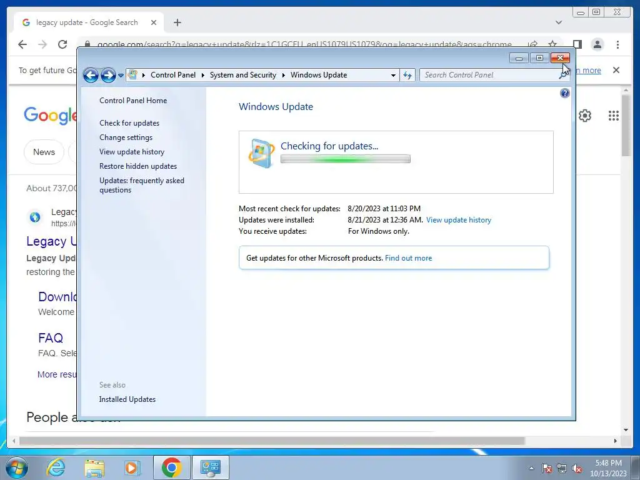The height and width of the screenshot is (480, 640).
Task: Switch to Chrome on taskbar
Action: tap(171, 467)
